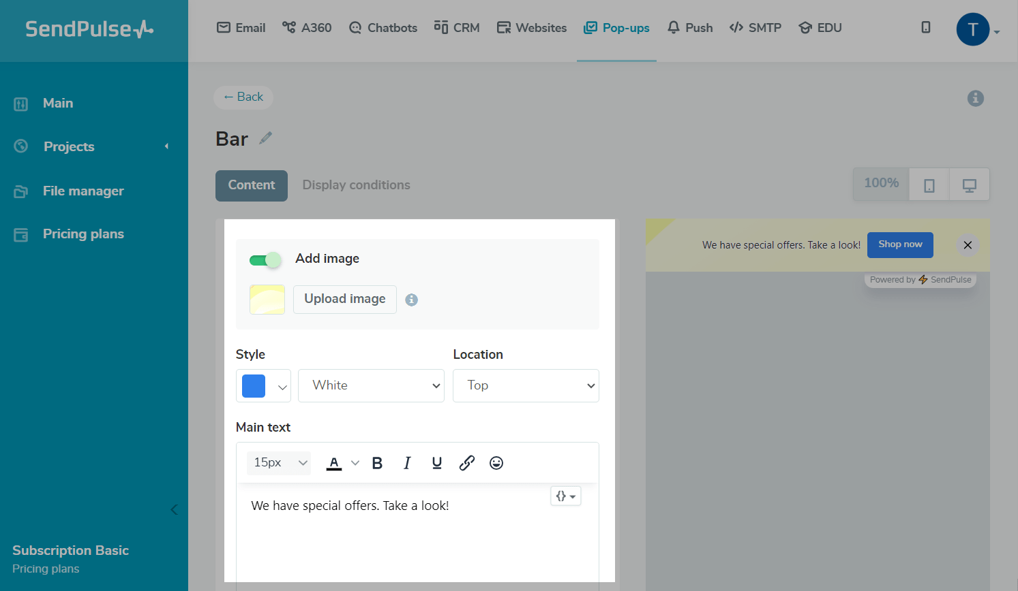1018x591 pixels.
Task: Apply underline formatting
Action: tap(437, 464)
